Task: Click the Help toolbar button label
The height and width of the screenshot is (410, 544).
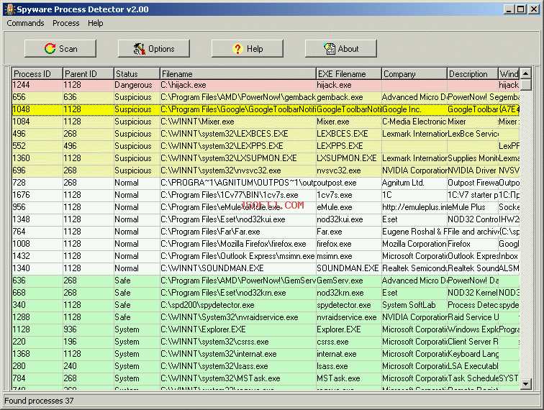Action: coord(255,49)
